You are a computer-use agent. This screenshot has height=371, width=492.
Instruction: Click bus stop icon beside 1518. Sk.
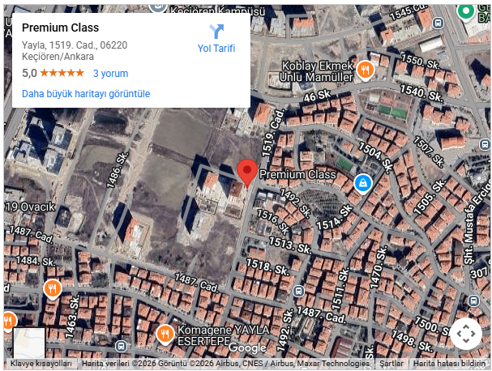click(x=298, y=291)
